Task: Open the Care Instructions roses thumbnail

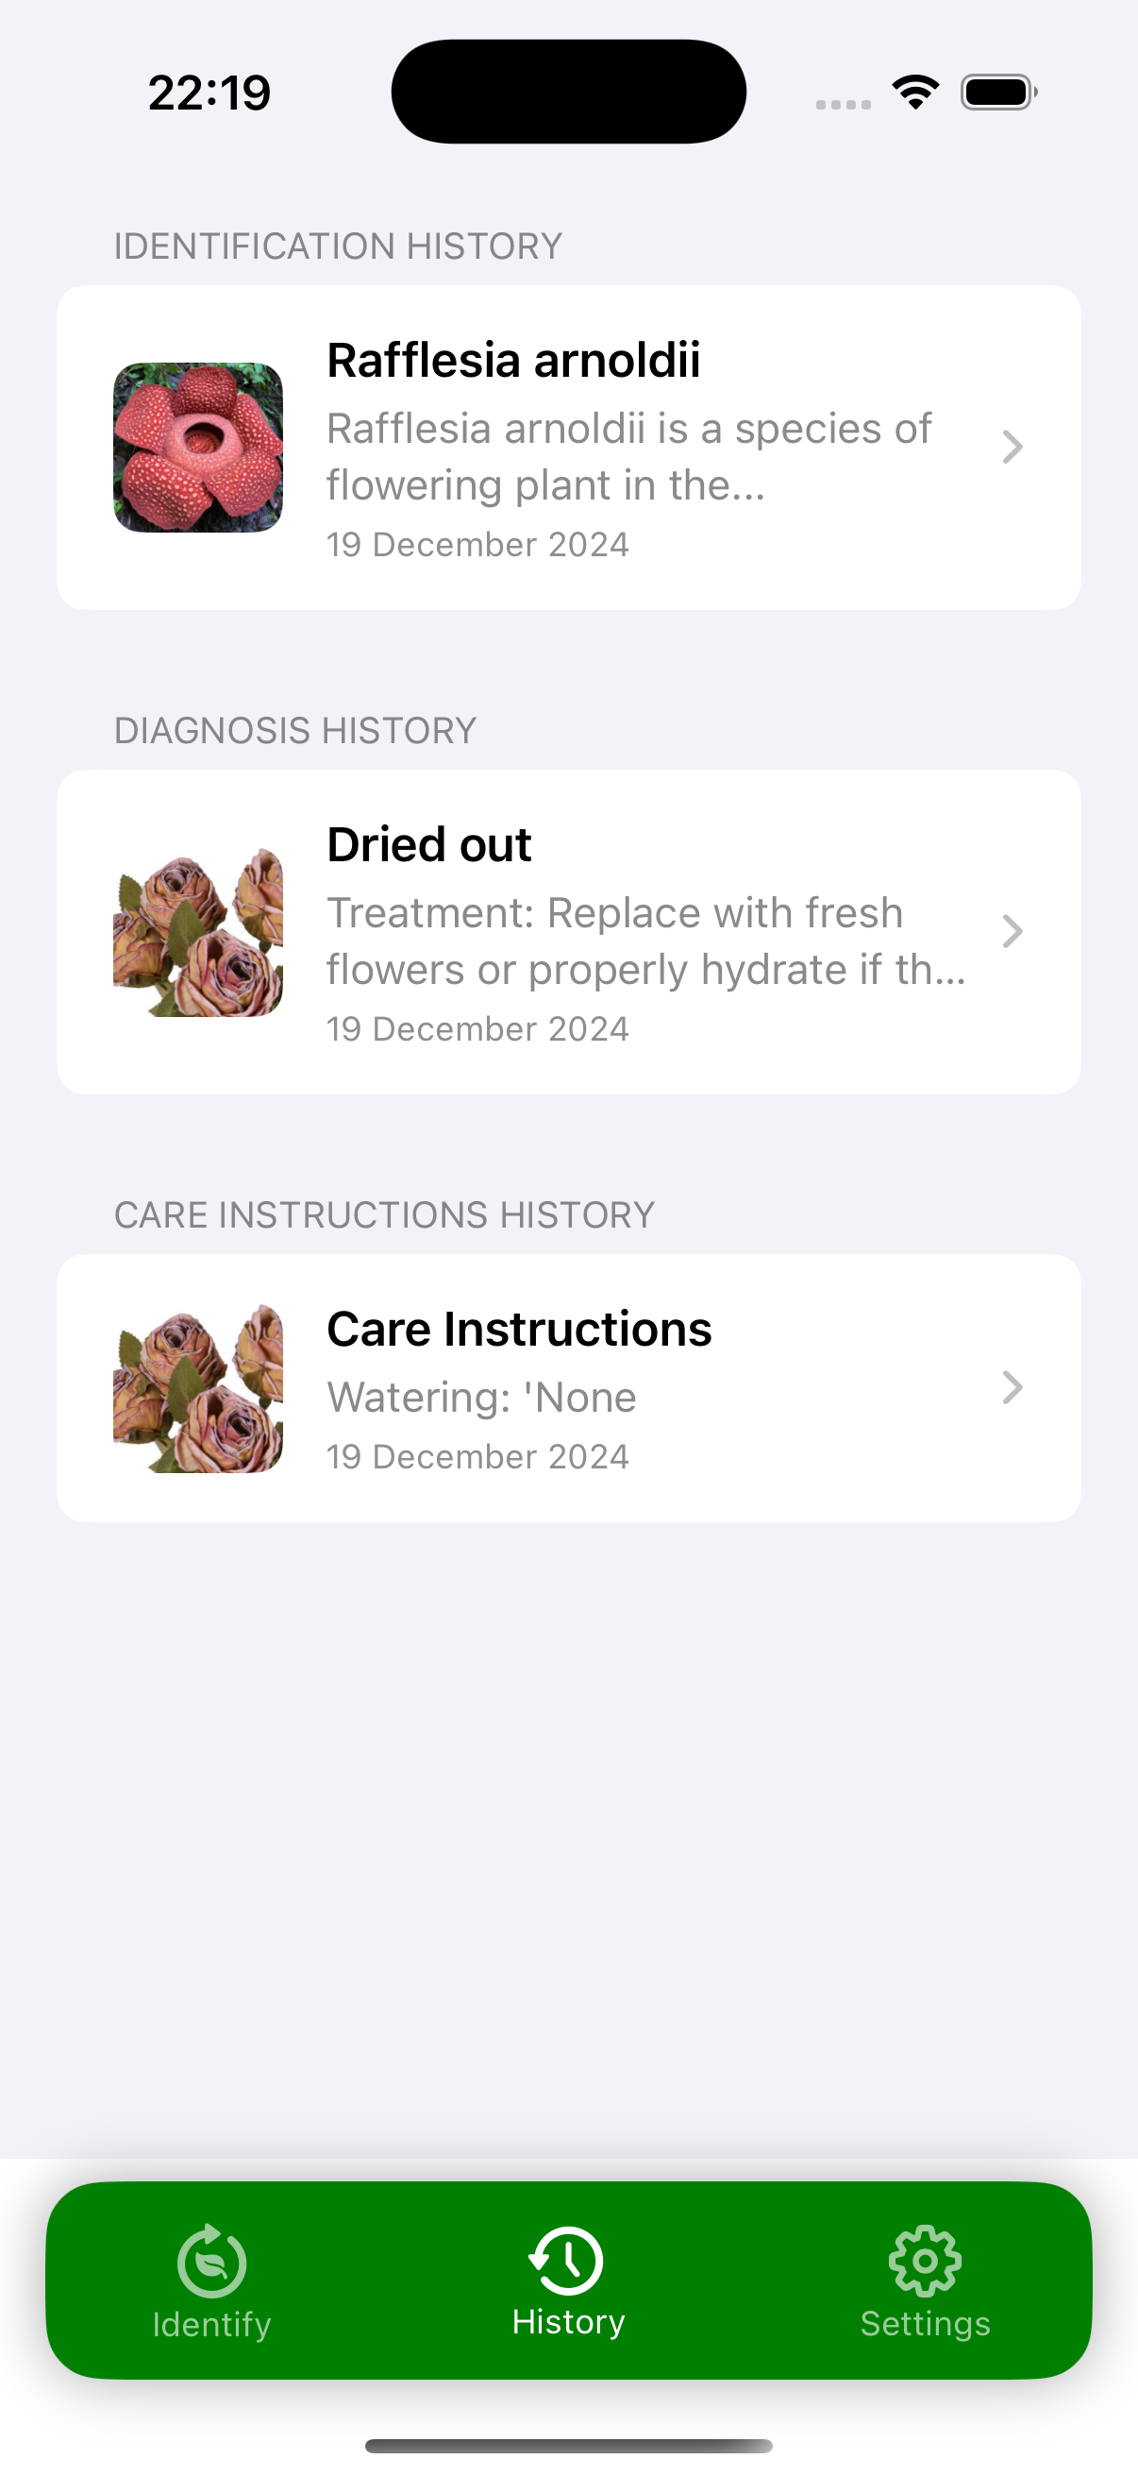Action: (198, 1387)
